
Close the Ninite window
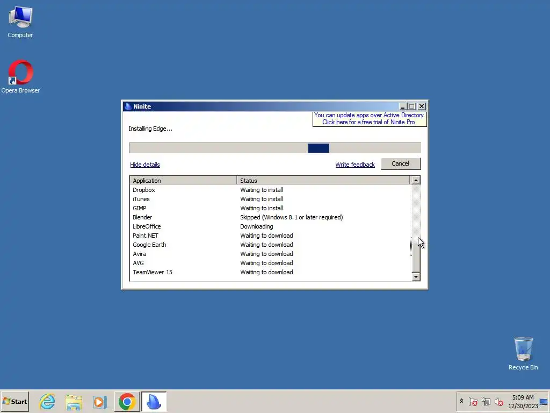point(422,106)
